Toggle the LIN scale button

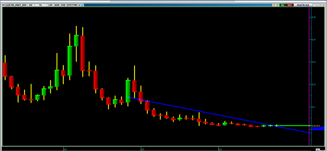pos(50,5)
